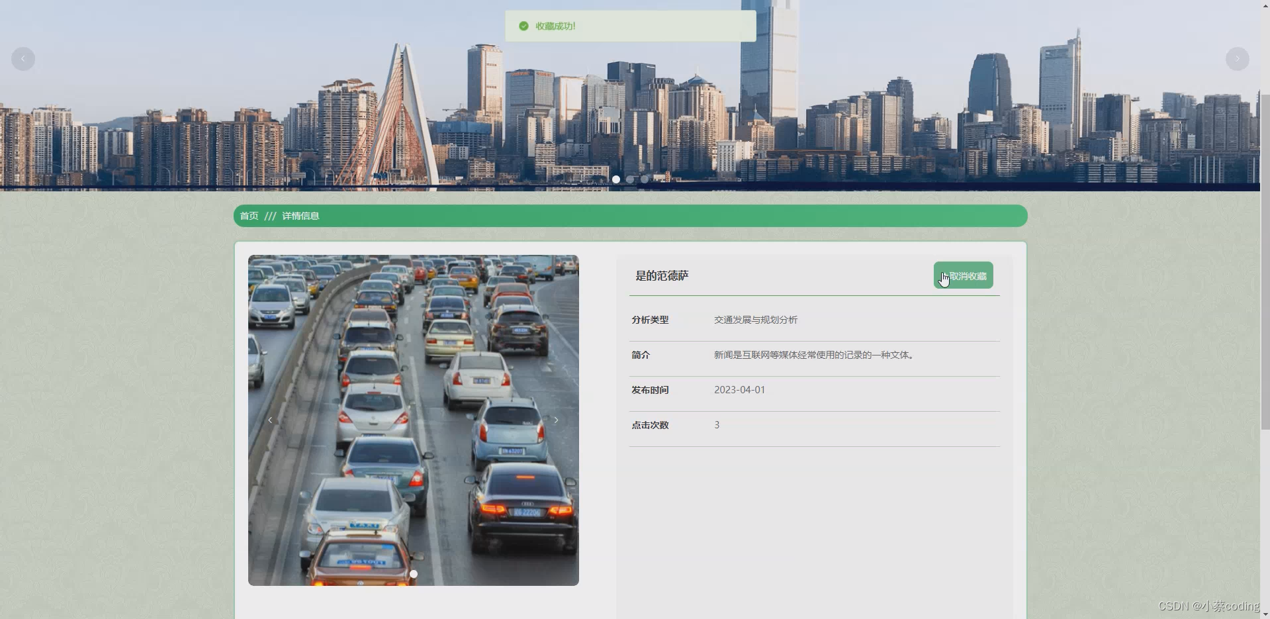The image size is (1270, 619).
Task: Click the title 是的范德萨
Action: 662,275
